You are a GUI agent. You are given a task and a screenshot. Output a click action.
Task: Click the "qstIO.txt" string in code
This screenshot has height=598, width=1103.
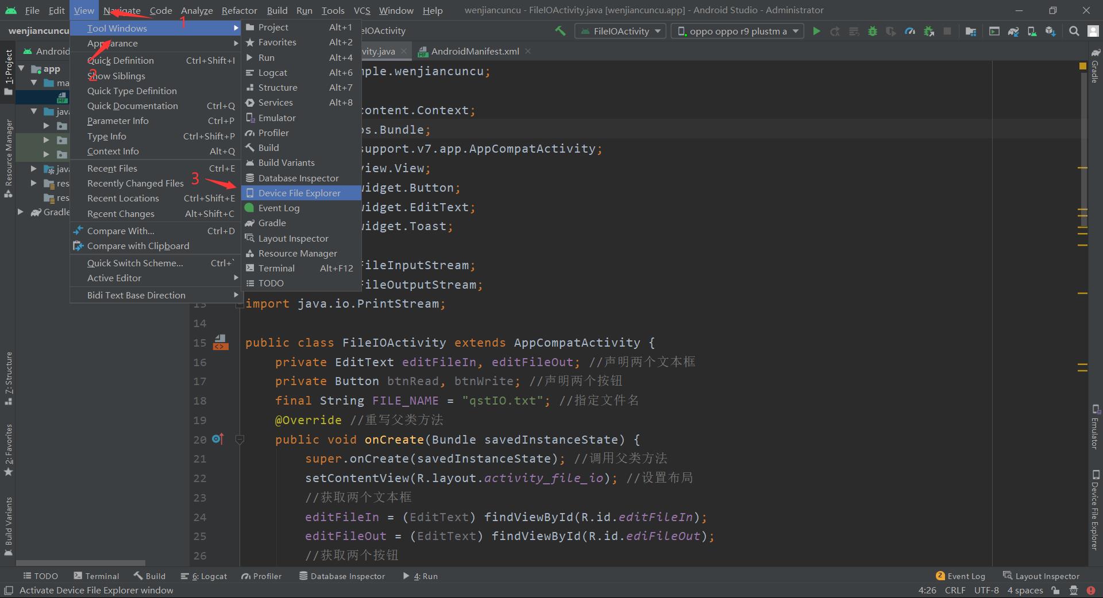tap(502, 401)
